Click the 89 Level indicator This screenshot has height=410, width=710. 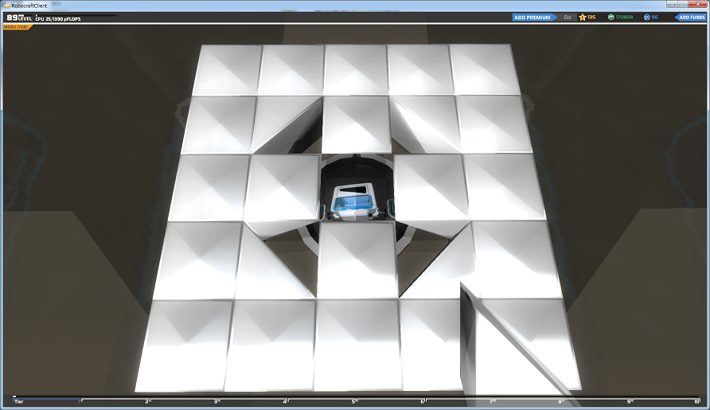[x=19, y=18]
